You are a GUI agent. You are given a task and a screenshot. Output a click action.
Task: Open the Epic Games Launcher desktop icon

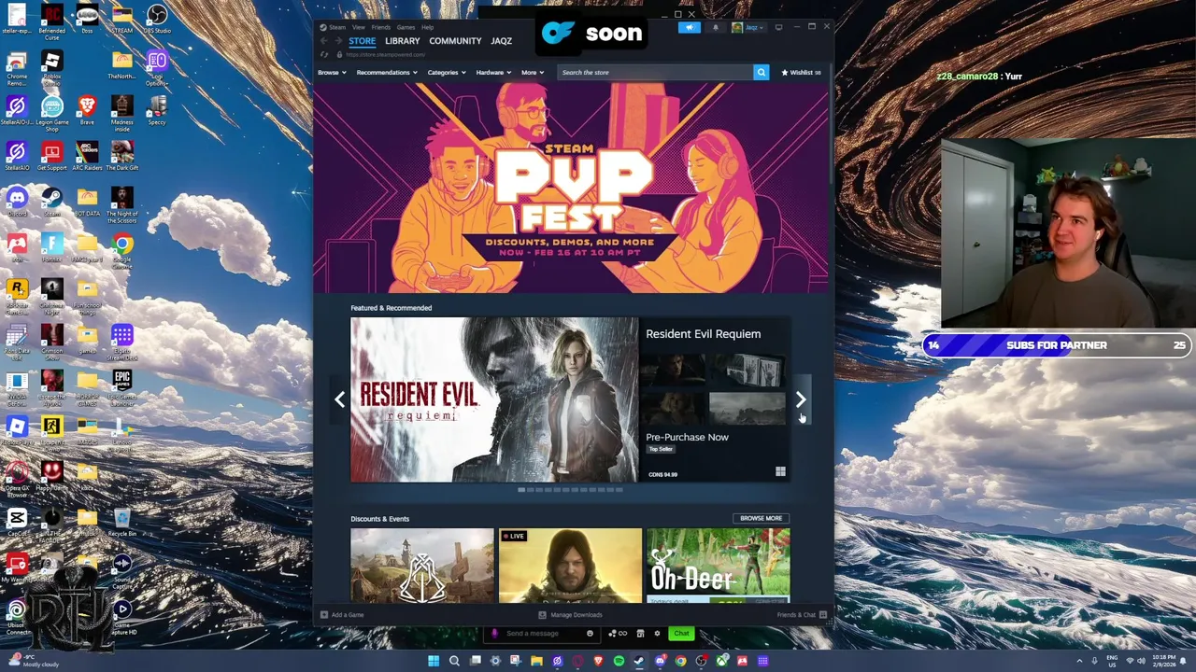point(122,387)
